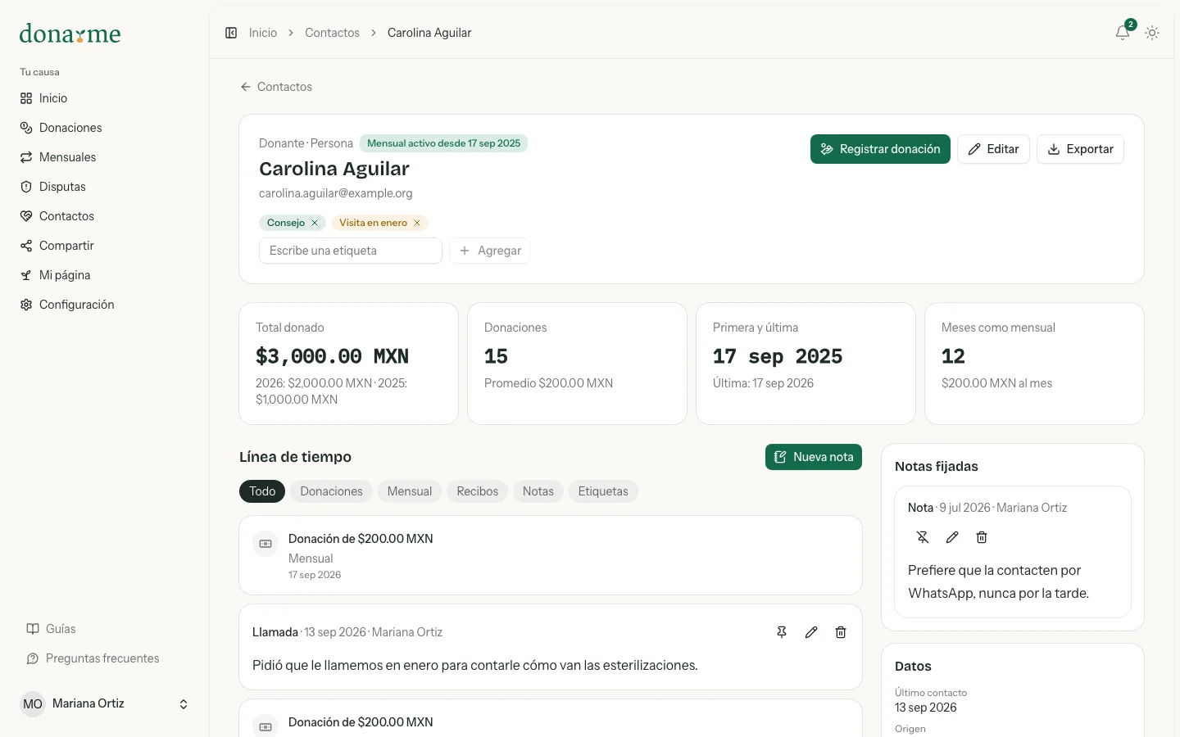Remove the Consejo tag
The image size is (1180, 737).
pos(315,223)
